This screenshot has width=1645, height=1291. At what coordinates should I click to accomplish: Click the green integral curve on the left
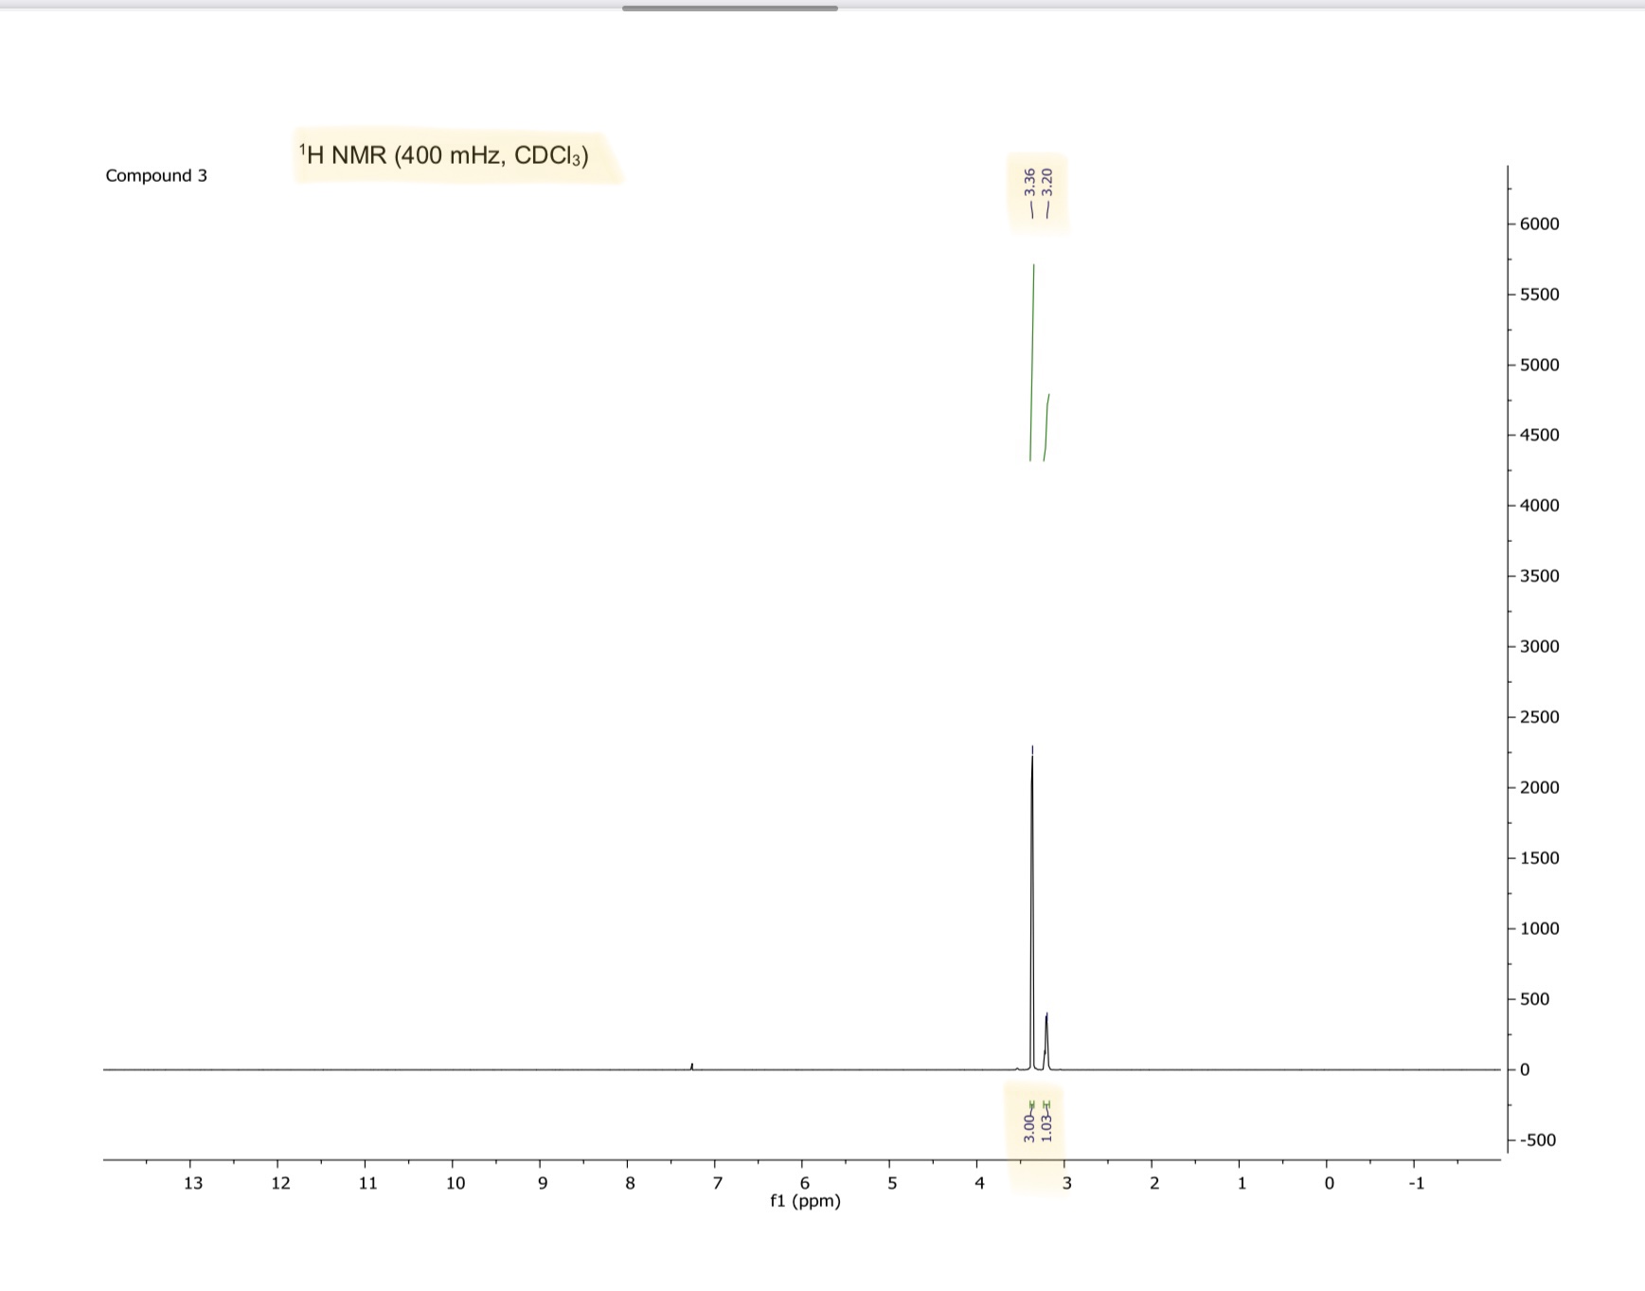pyautogui.click(x=1033, y=360)
